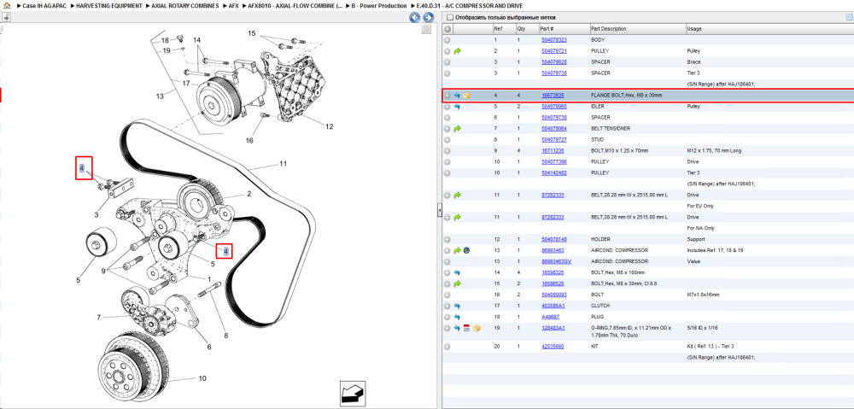Open the Case IH AG APAC breadcrumb
The image size is (854, 409).
(x=44, y=5)
